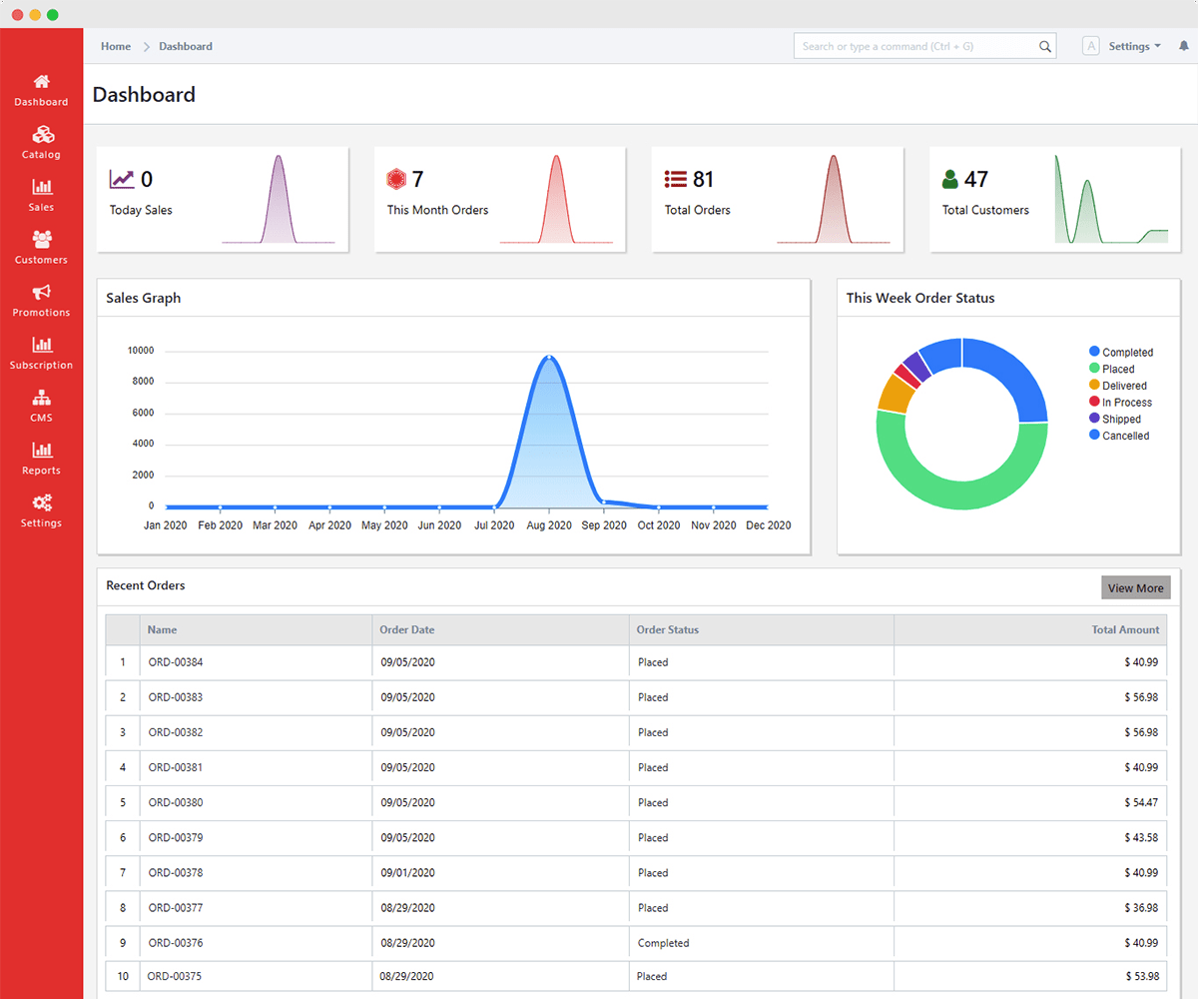1198x999 pixels.
Task: Toggle the Placed legend color swatch
Action: [x=1094, y=369]
